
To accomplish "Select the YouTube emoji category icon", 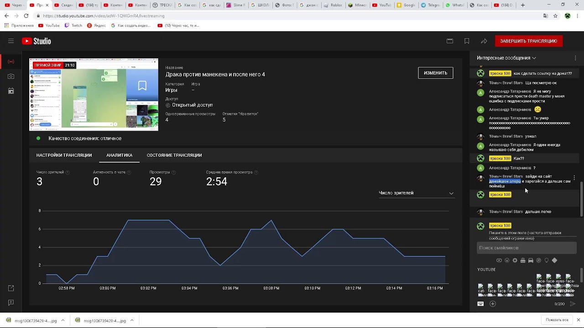I will tap(499, 261).
